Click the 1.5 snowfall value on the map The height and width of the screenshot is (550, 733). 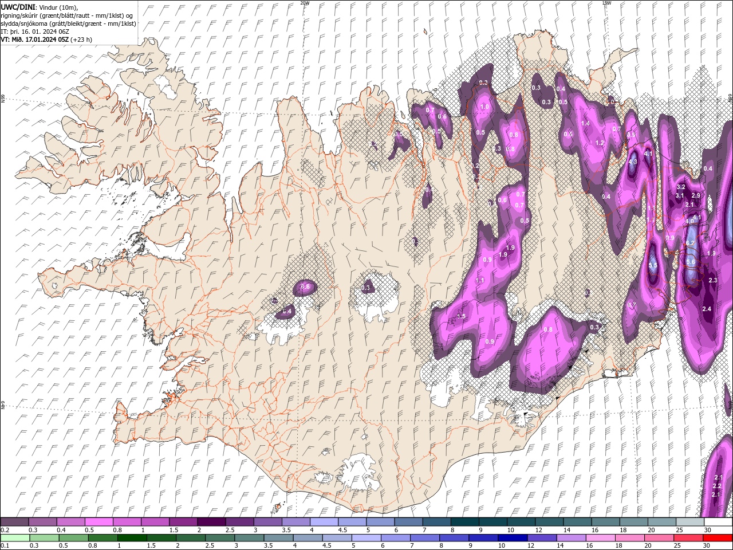coord(461,316)
